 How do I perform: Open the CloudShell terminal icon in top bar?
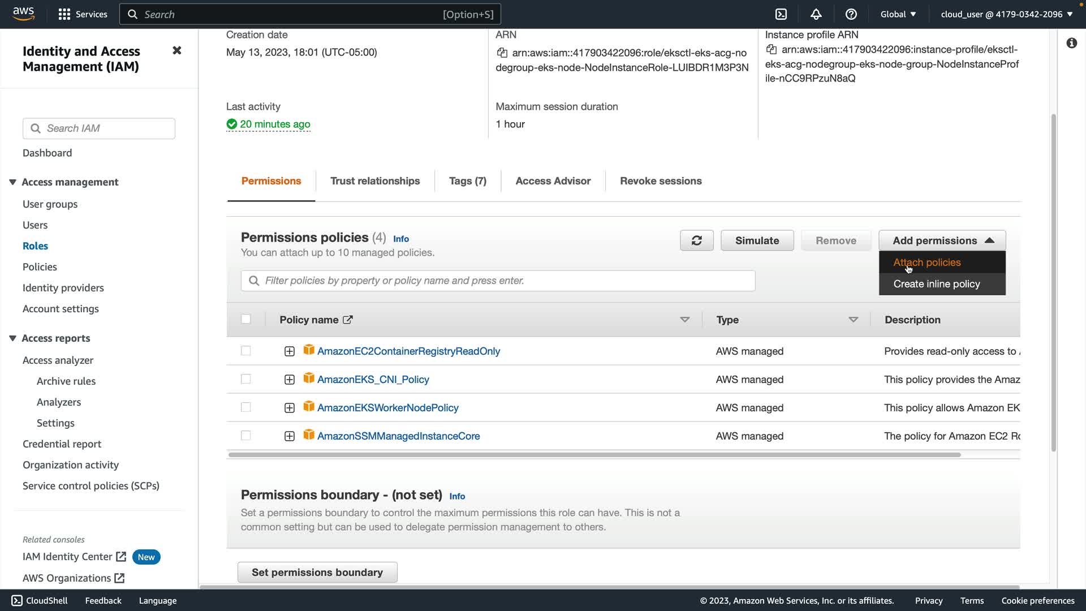781,14
